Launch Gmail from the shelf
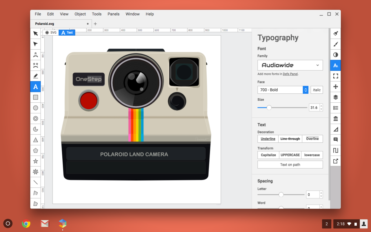 45,224
